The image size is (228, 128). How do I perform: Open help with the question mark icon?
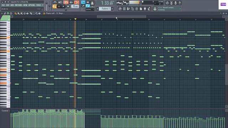180,3
